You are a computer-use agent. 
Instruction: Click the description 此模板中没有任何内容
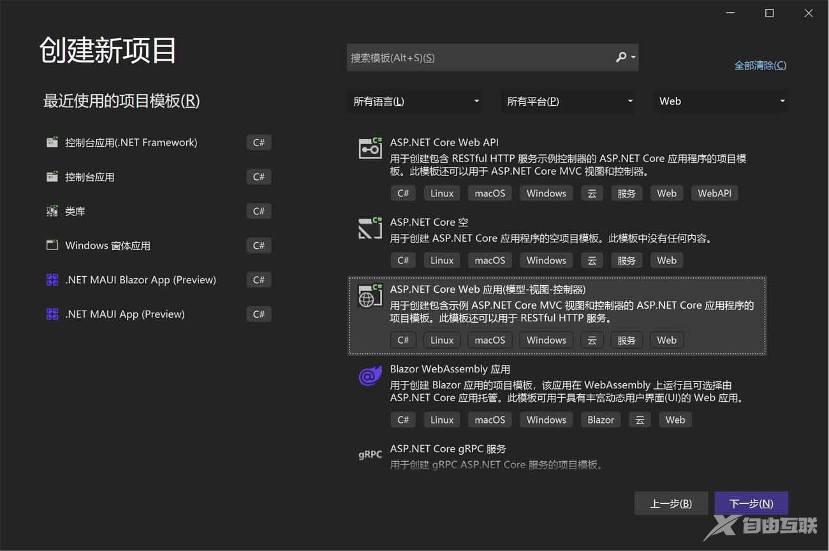(551, 239)
